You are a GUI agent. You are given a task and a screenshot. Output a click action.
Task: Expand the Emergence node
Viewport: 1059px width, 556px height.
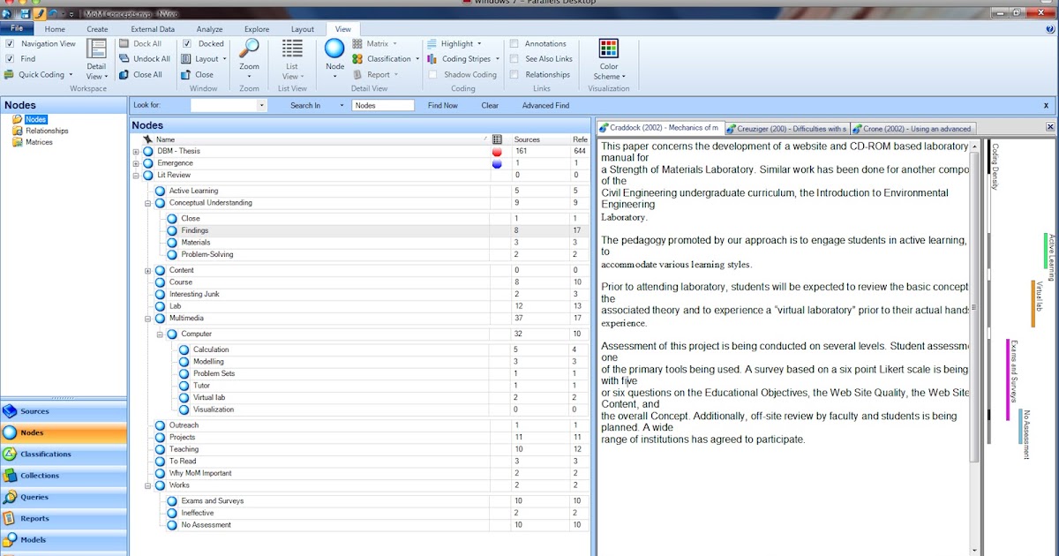136,163
